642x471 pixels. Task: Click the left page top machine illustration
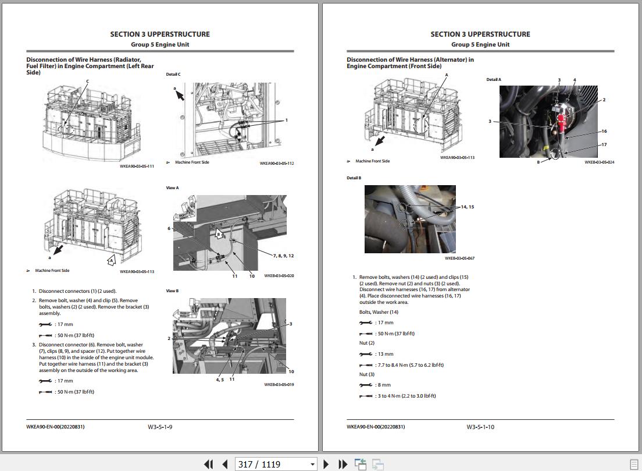(x=92, y=123)
